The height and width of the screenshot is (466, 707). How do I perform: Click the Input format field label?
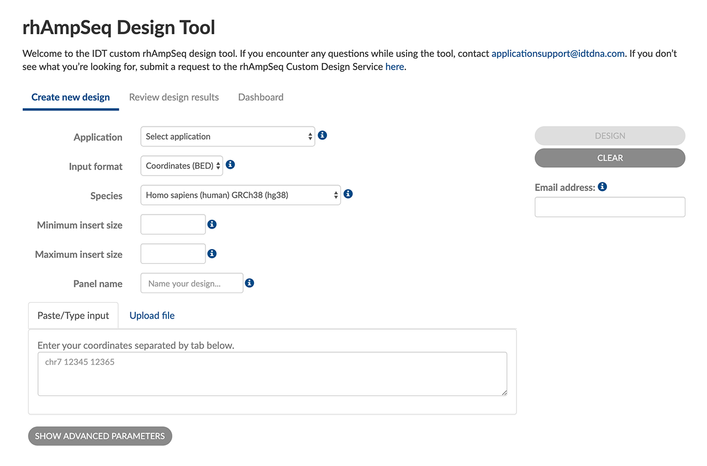coord(96,167)
